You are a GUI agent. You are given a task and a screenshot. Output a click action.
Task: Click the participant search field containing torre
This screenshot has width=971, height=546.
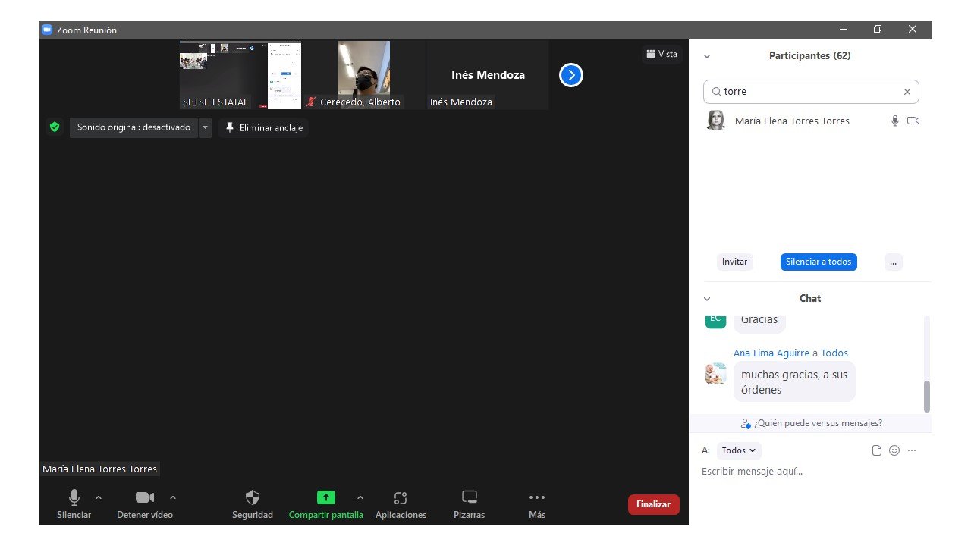point(811,92)
